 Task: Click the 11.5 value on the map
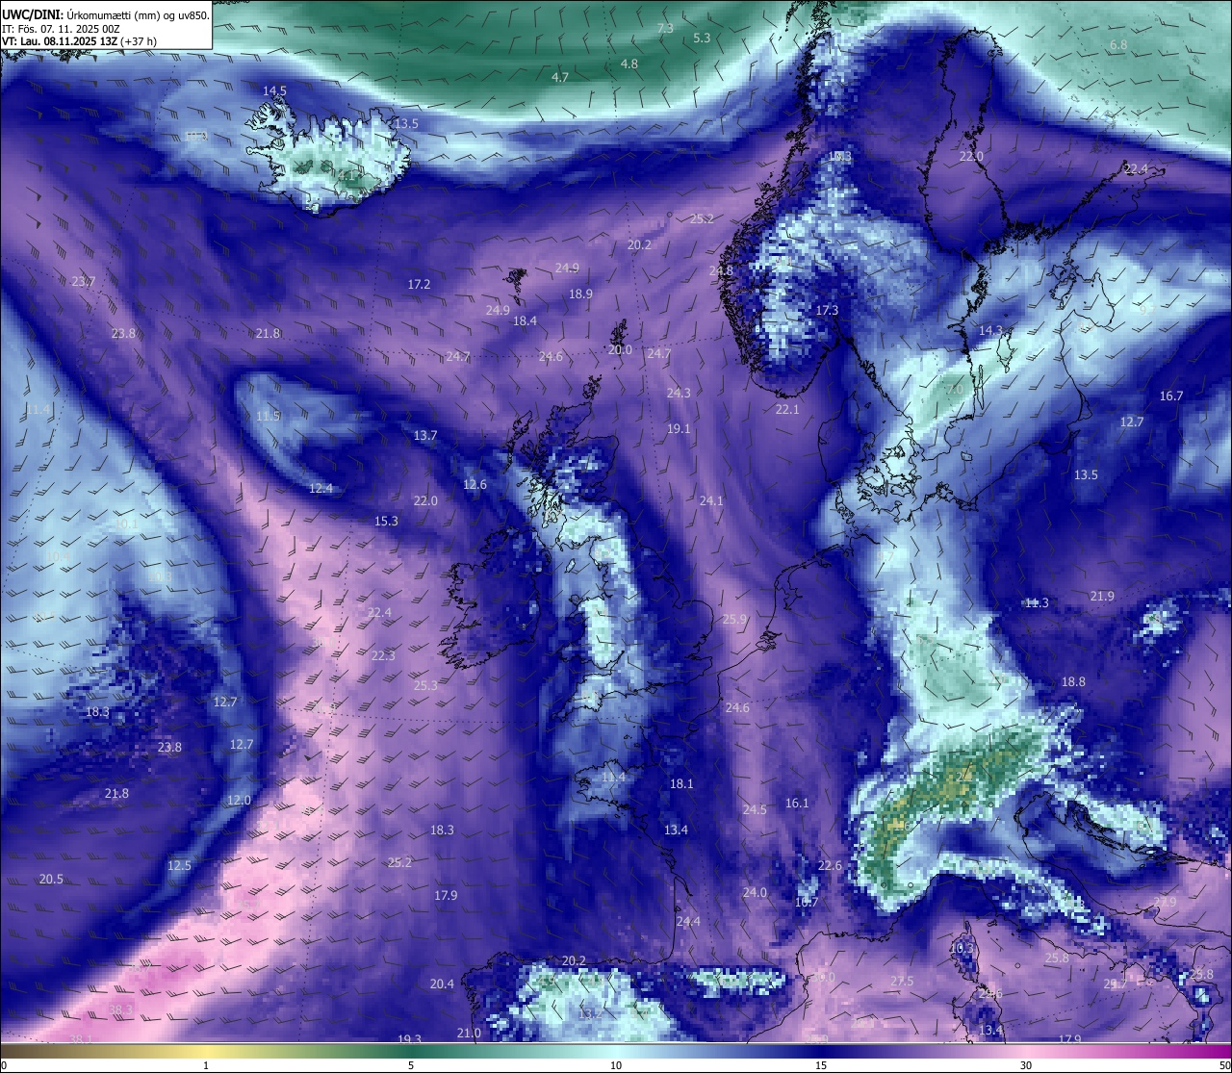268,416
